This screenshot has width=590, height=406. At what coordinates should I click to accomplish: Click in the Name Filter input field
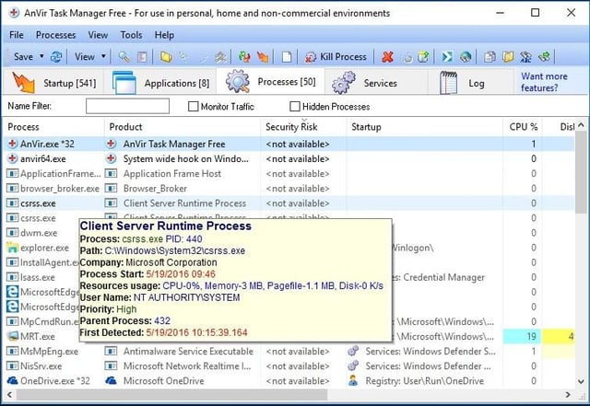127,106
